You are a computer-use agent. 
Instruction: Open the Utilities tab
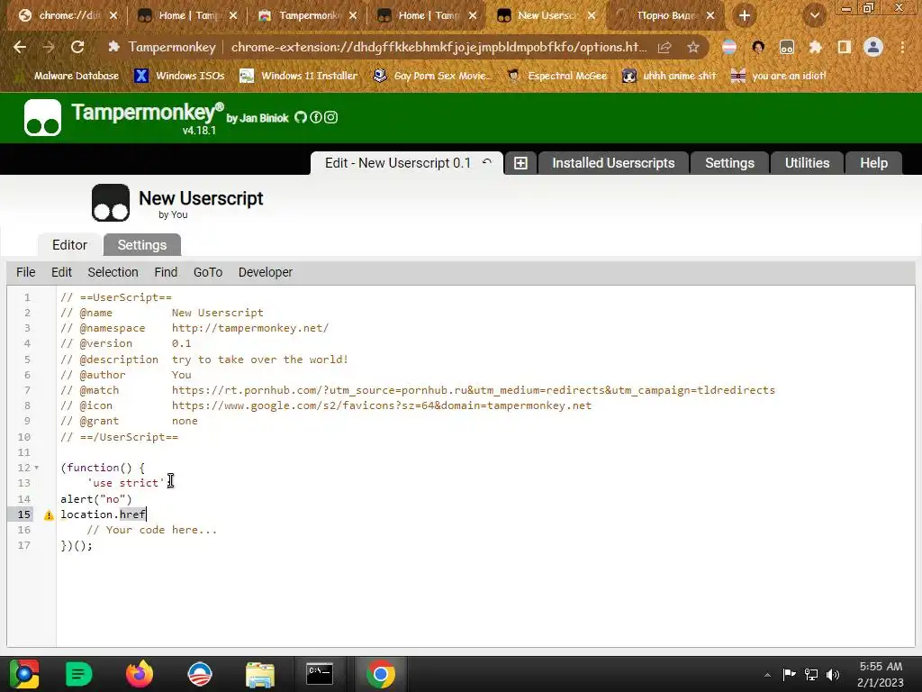point(808,163)
